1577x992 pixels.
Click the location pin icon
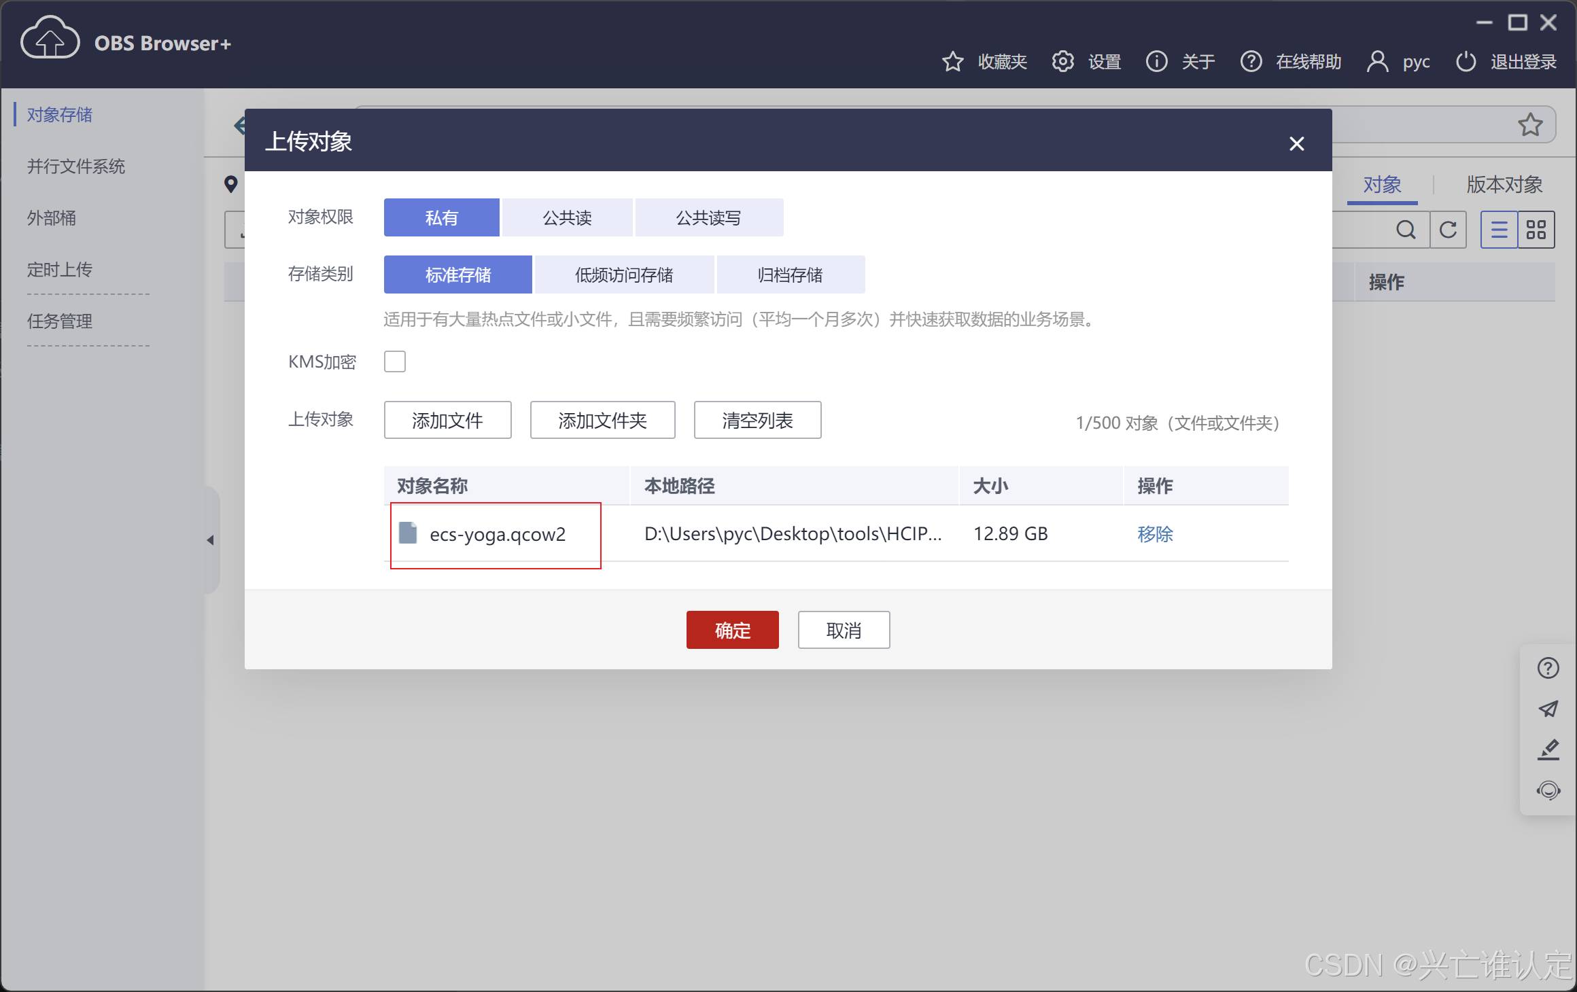[x=231, y=184]
